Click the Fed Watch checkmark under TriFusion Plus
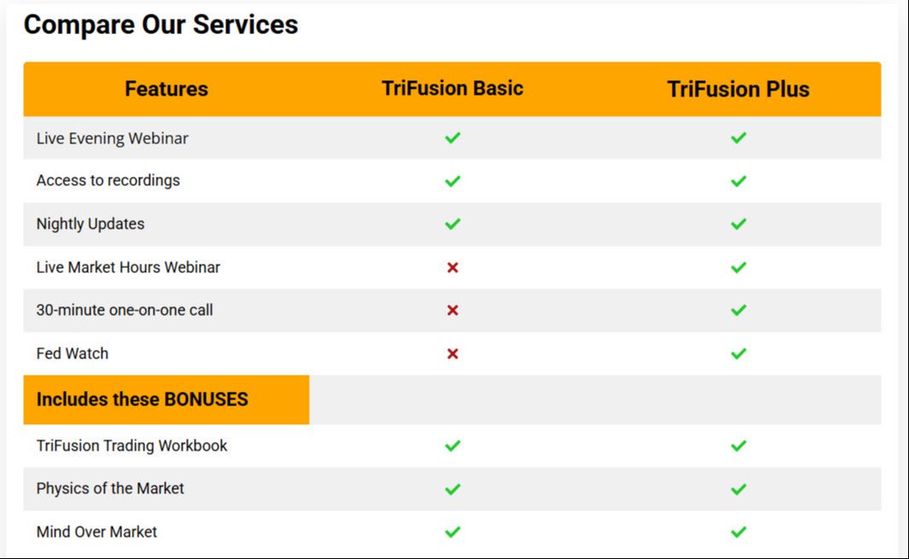This screenshot has height=559, width=909. click(x=738, y=353)
